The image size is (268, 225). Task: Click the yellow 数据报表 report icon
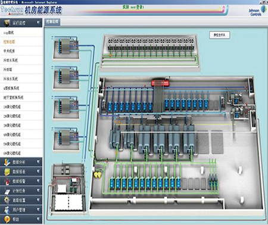click(x=7, y=172)
